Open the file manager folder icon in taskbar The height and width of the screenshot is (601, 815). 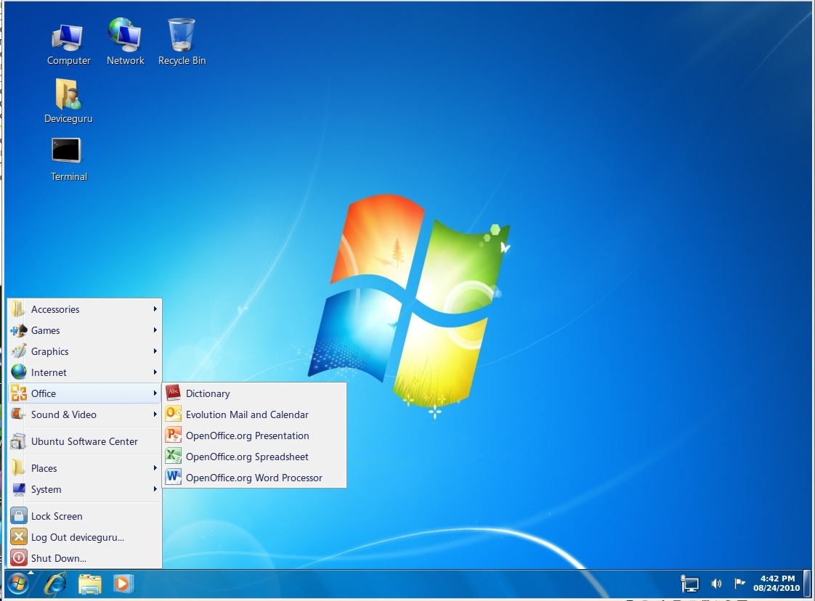pos(90,584)
